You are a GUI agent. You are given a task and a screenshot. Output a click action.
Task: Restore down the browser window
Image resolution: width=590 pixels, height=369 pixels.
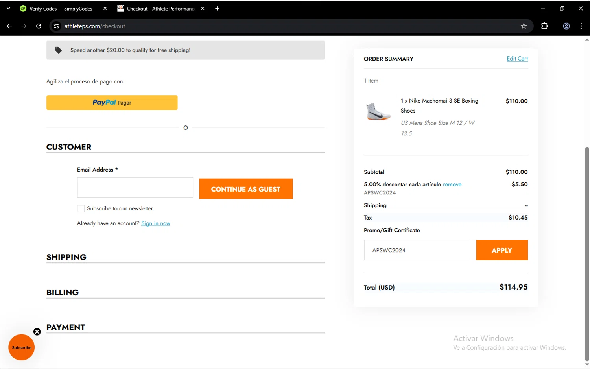click(x=562, y=8)
